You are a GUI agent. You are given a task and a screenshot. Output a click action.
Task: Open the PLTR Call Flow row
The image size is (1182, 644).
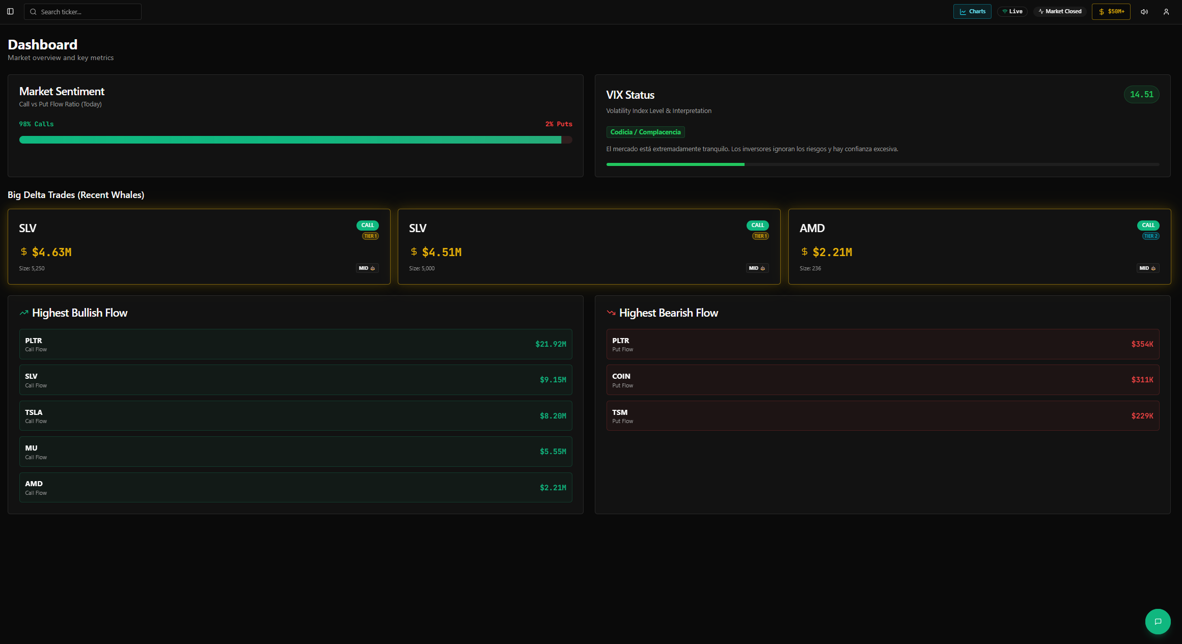pyautogui.click(x=295, y=344)
